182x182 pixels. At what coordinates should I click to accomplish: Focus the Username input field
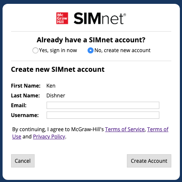pos(103,115)
